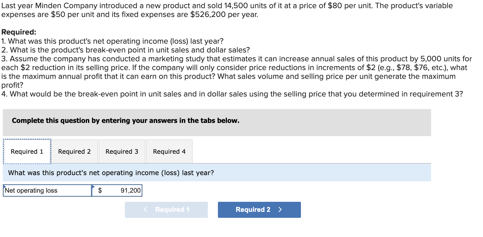The image size is (483, 237).
Task: Click the right chevron on next button
Action: click(280, 210)
